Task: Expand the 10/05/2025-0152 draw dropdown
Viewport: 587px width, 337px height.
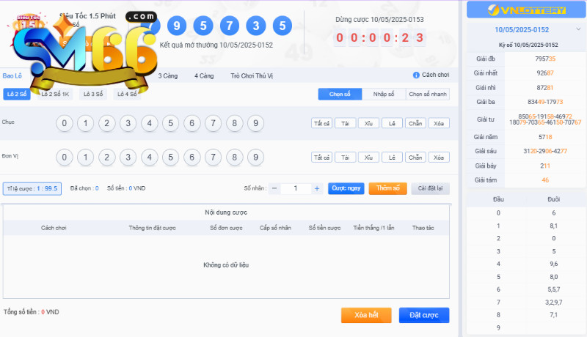Action: click(578, 29)
